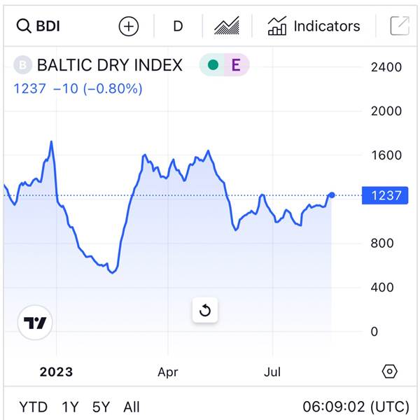Toggle the purple E data badge

pyautogui.click(x=236, y=65)
